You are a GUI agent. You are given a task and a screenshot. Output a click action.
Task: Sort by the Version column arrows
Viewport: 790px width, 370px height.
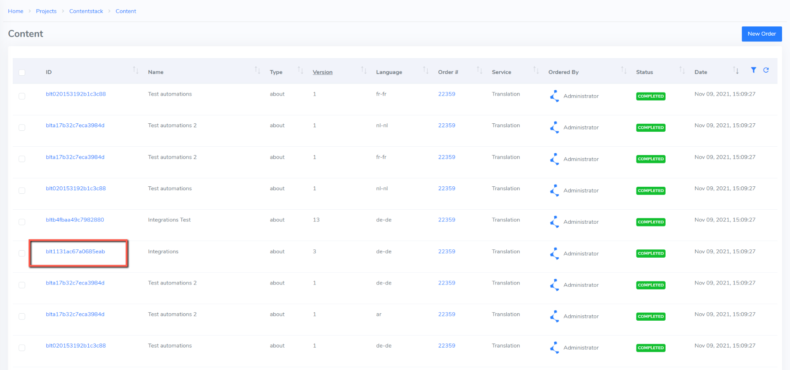(364, 70)
